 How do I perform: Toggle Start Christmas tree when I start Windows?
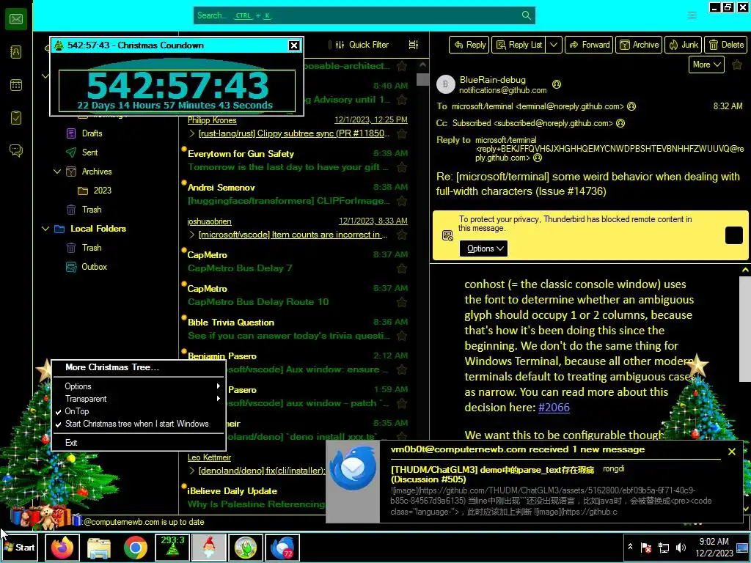[x=137, y=424]
